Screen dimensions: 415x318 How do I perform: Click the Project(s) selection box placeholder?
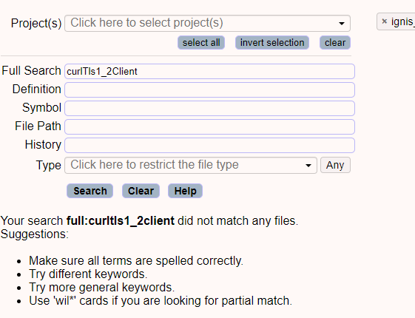147,23
